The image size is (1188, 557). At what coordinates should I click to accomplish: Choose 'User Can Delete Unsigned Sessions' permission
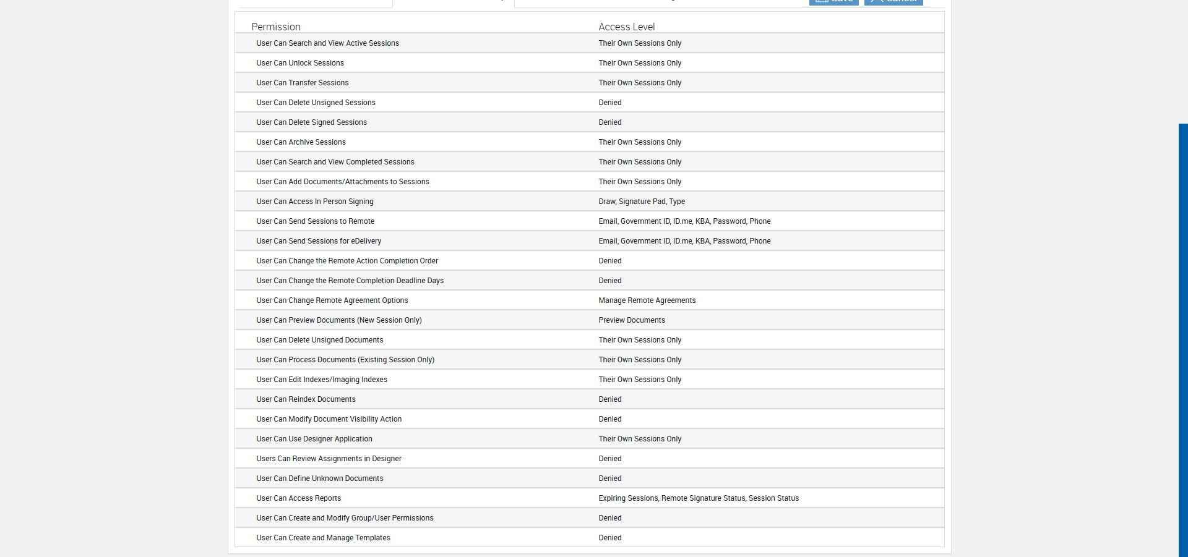tap(316, 103)
